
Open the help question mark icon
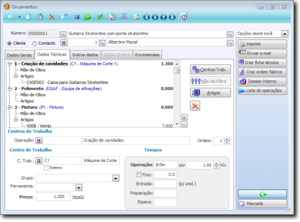point(184,17)
